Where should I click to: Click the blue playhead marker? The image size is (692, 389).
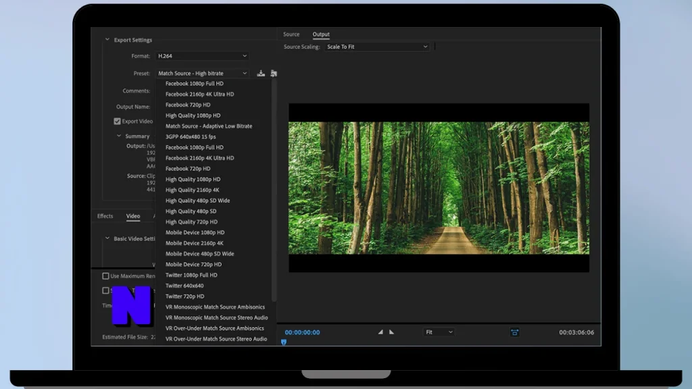point(284,342)
